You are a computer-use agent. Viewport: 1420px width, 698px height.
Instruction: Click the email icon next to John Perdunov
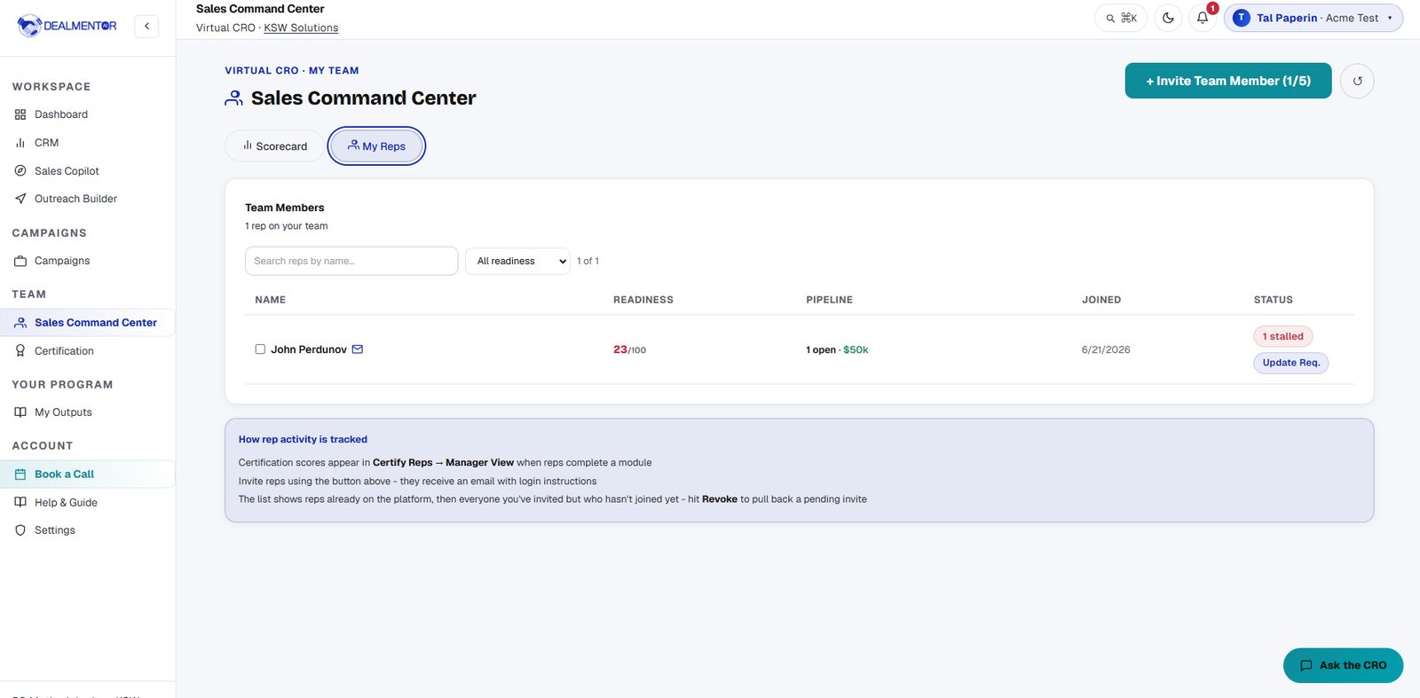coord(358,349)
